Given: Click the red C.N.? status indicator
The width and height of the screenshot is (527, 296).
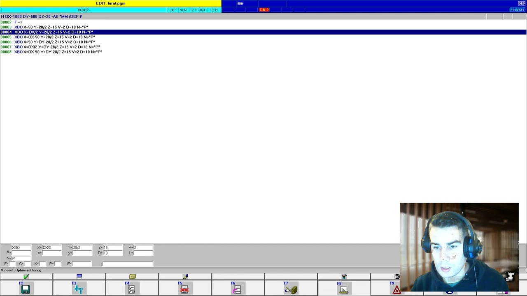Looking at the screenshot, I should tap(264, 10).
